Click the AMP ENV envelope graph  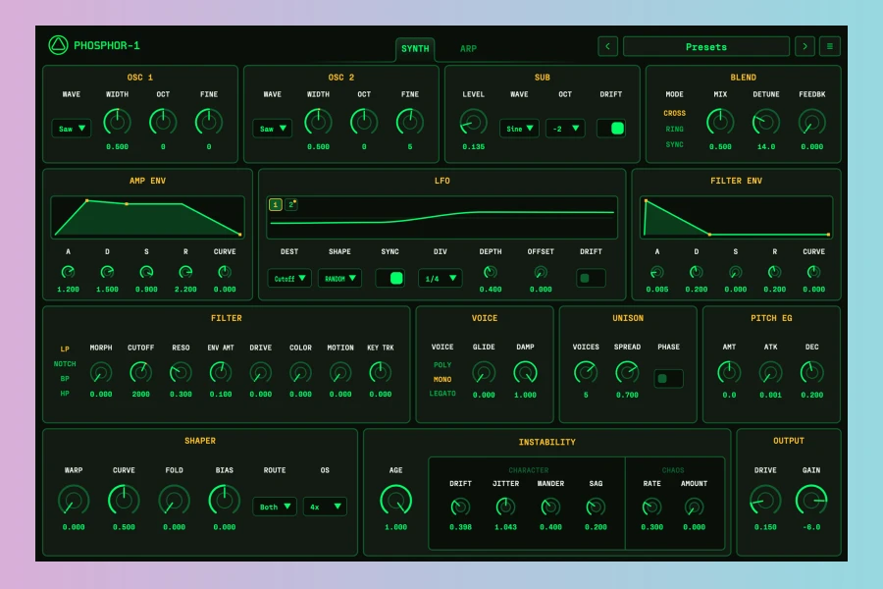pyautogui.click(x=147, y=217)
